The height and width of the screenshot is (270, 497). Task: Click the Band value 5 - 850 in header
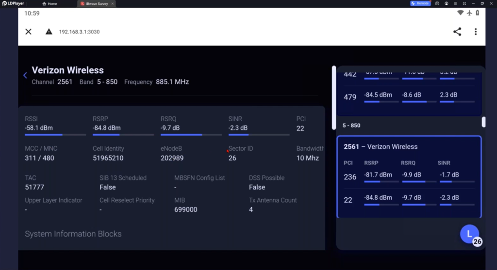tap(107, 82)
